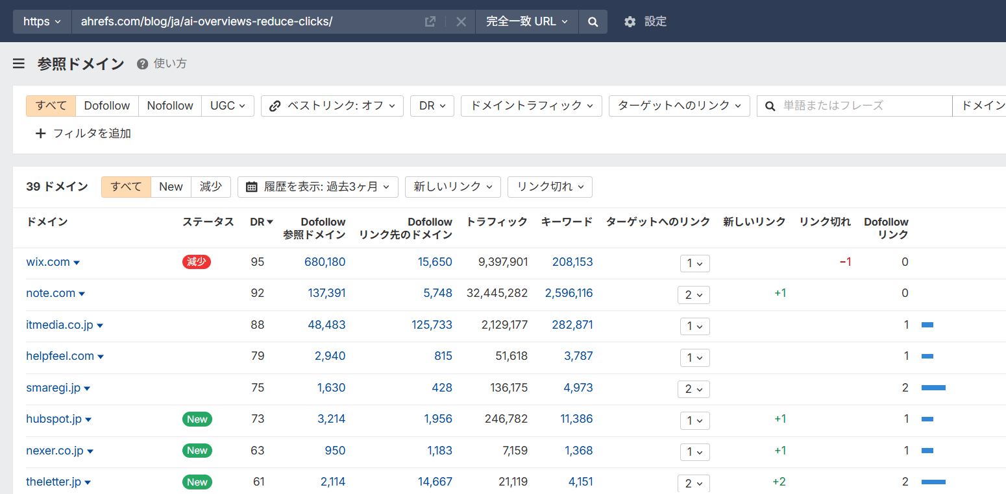
Task: Open the 完全一致 URL mode dropdown
Action: coord(527,21)
